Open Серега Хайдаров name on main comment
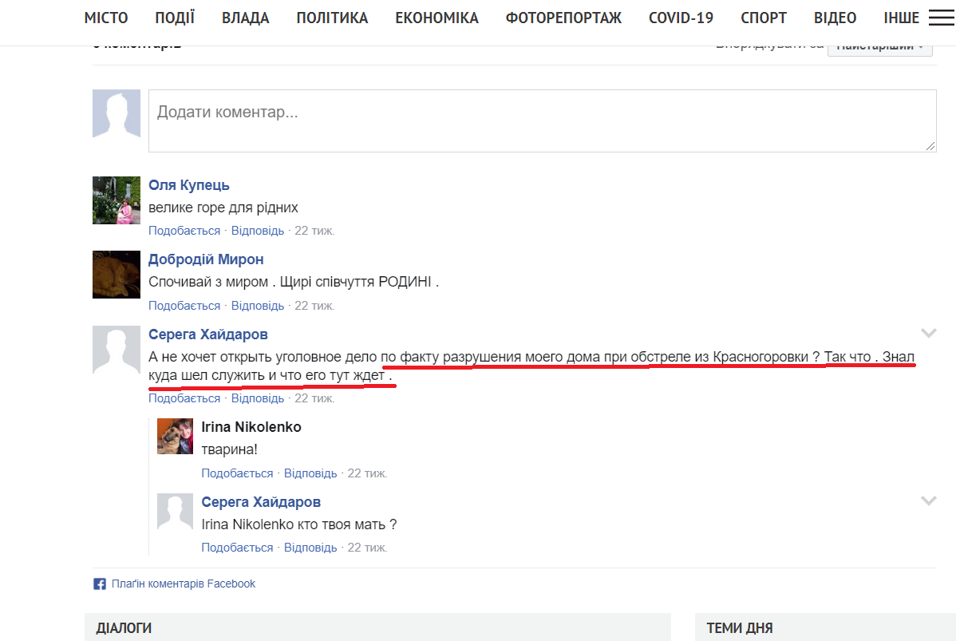The width and height of the screenshot is (956, 641). 208,334
